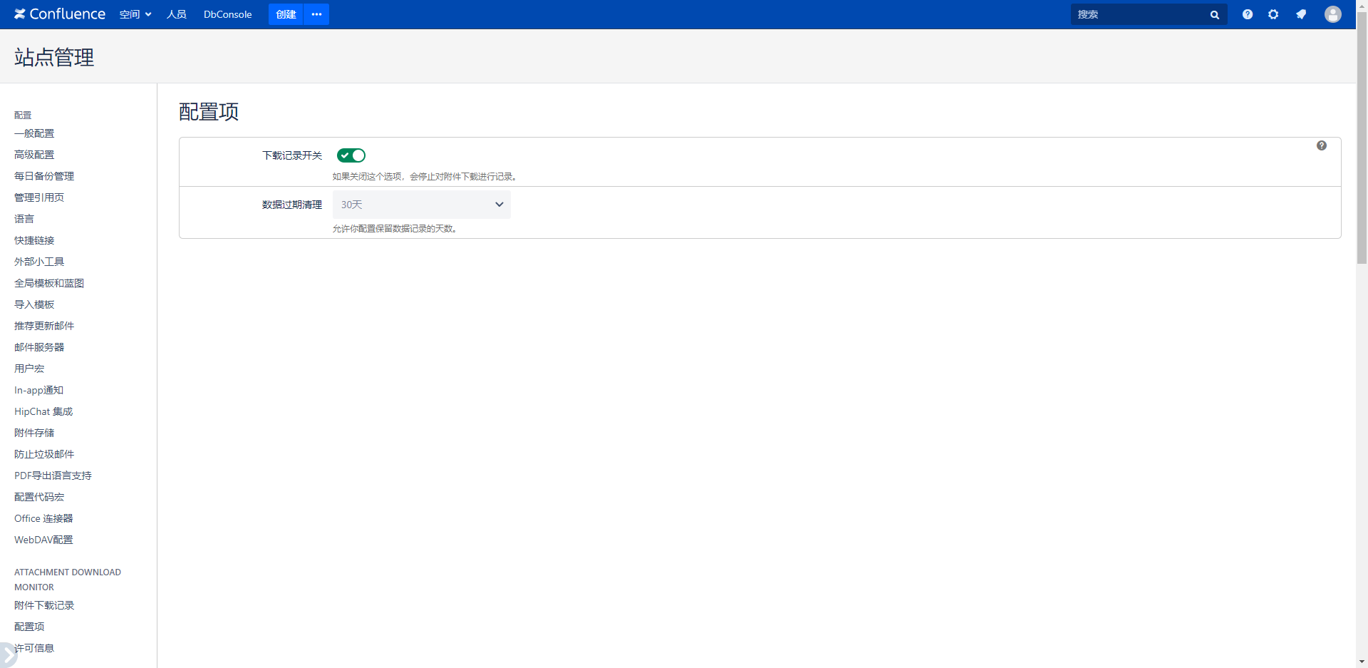Screen dimensions: 1368x668
Task: Open the 数据过期清理 30天 dropdown
Action: pos(421,205)
